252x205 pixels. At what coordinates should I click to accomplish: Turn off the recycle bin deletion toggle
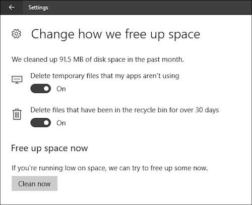coord(41,123)
